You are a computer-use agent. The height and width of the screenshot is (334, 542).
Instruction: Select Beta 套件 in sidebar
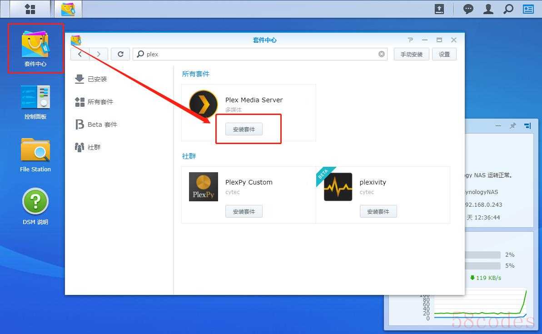96,125
